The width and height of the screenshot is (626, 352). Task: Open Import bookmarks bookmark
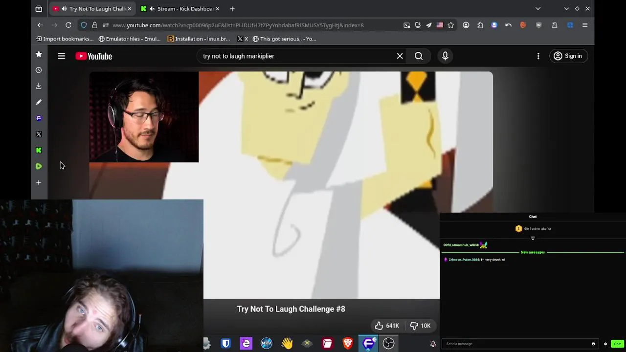(65, 39)
